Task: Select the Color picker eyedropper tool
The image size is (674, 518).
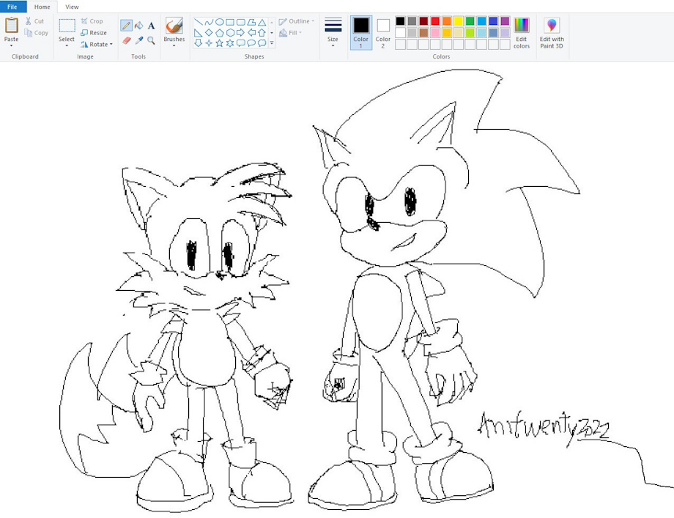Action: pos(139,40)
